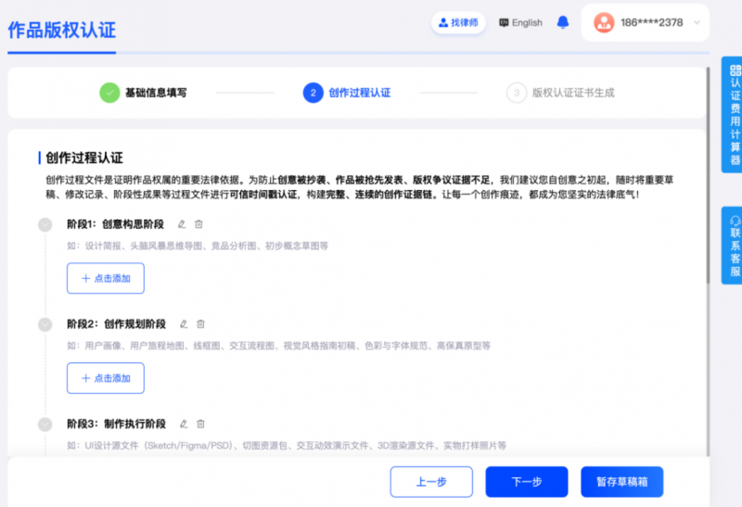Click the 找律师 button
The image size is (742, 507).
pos(459,22)
